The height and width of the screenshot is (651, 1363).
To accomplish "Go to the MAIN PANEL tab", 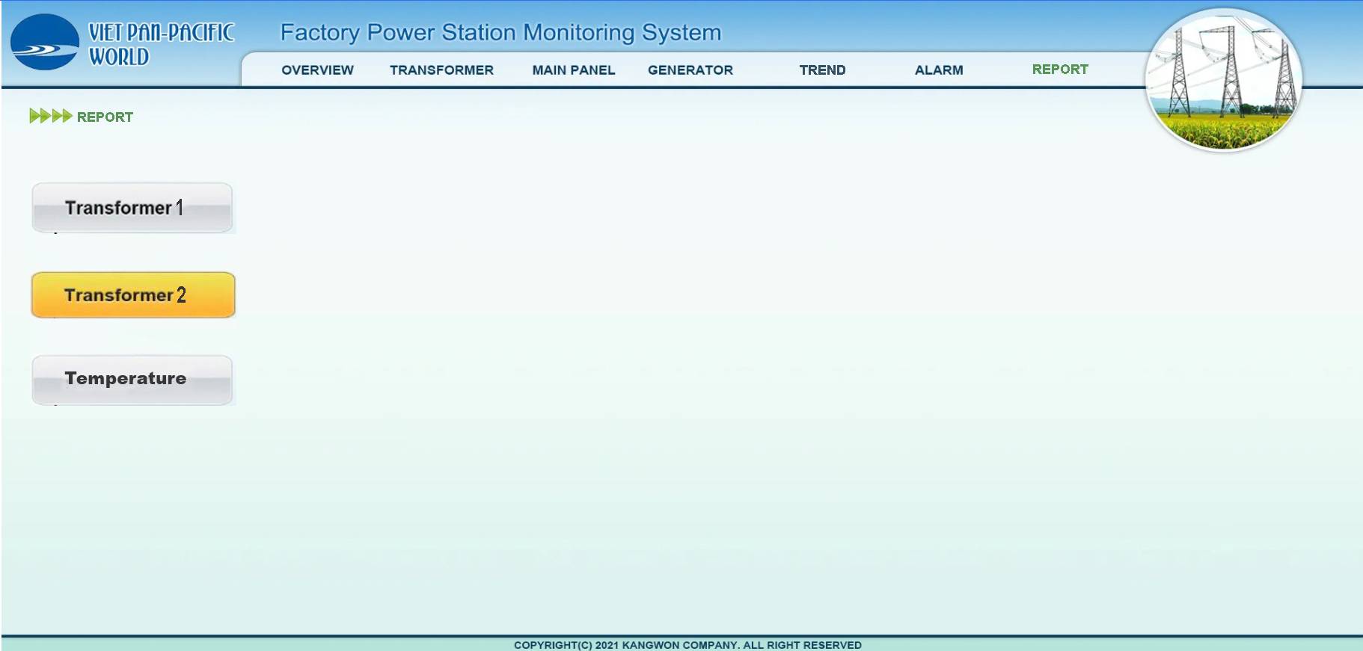I will pos(573,70).
